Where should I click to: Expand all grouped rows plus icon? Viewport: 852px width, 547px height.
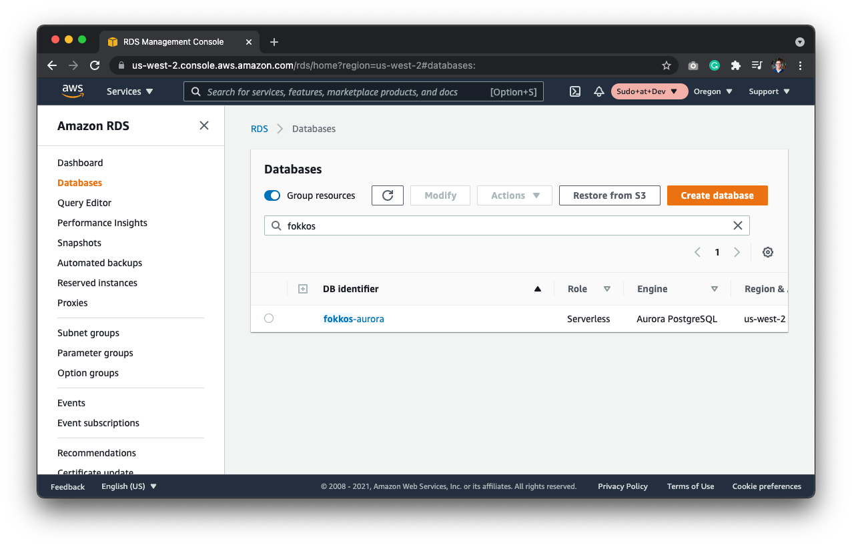pos(302,289)
